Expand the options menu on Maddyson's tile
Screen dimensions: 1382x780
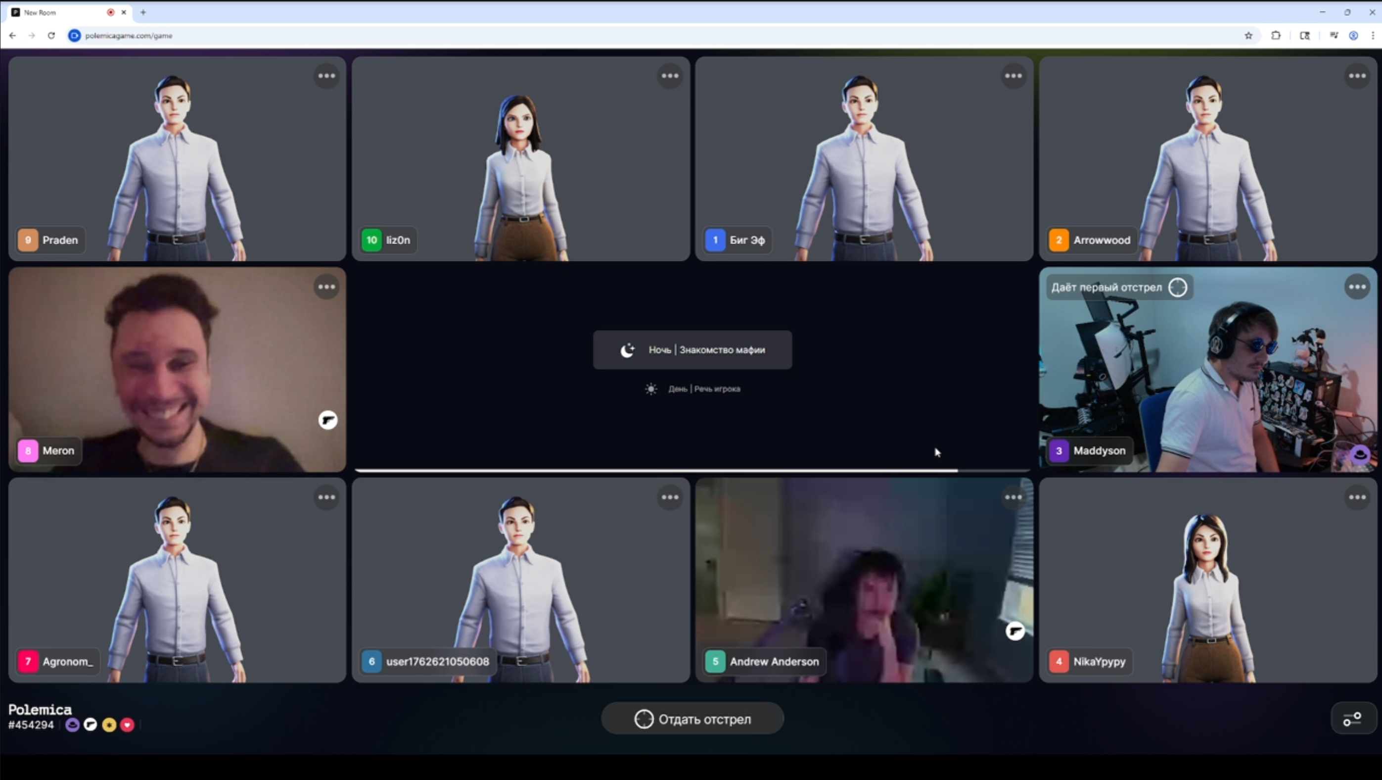(x=1357, y=287)
